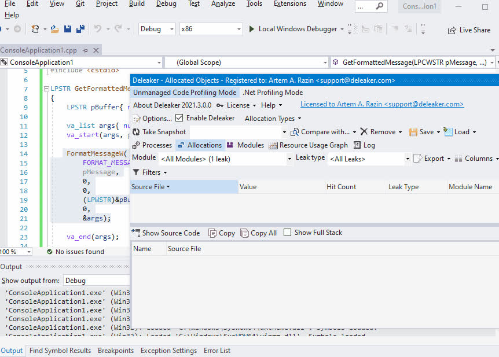Open the Project menu
499x357 pixels.
(107, 4)
